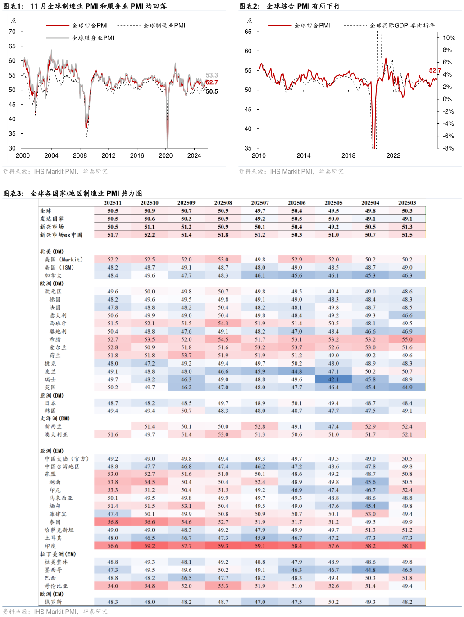Click India's 202510 cell showing 59.2
Viewport: 464px width, 617px height.
point(150,546)
